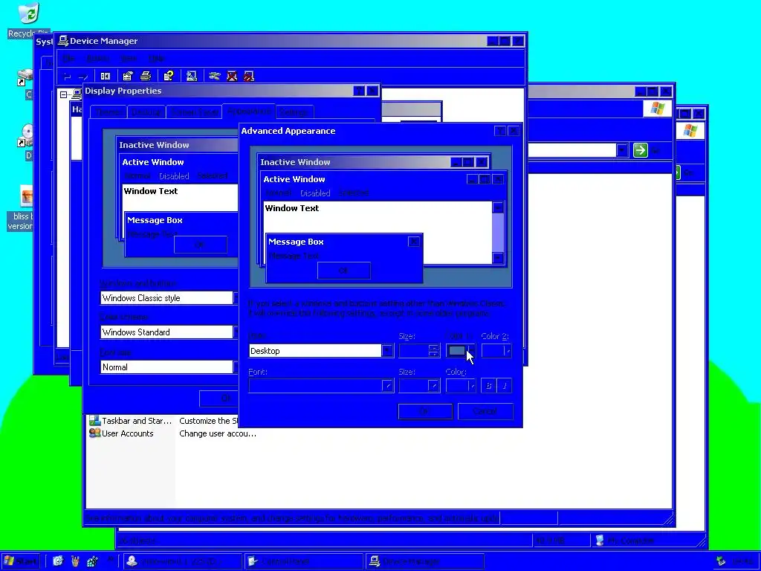Viewport: 761px width, 571px height.
Task: Select the bliss version image icon on desktop
Action: coord(27,196)
